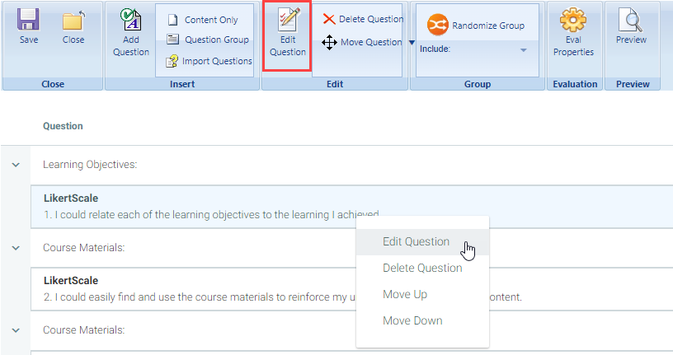This screenshot has height=355, width=673.
Task: Click the Randomize Group button
Action: click(477, 26)
